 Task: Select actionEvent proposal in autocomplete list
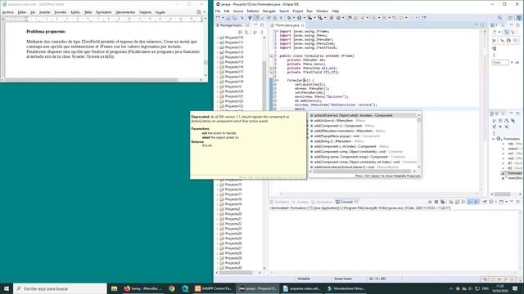point(363,115)
